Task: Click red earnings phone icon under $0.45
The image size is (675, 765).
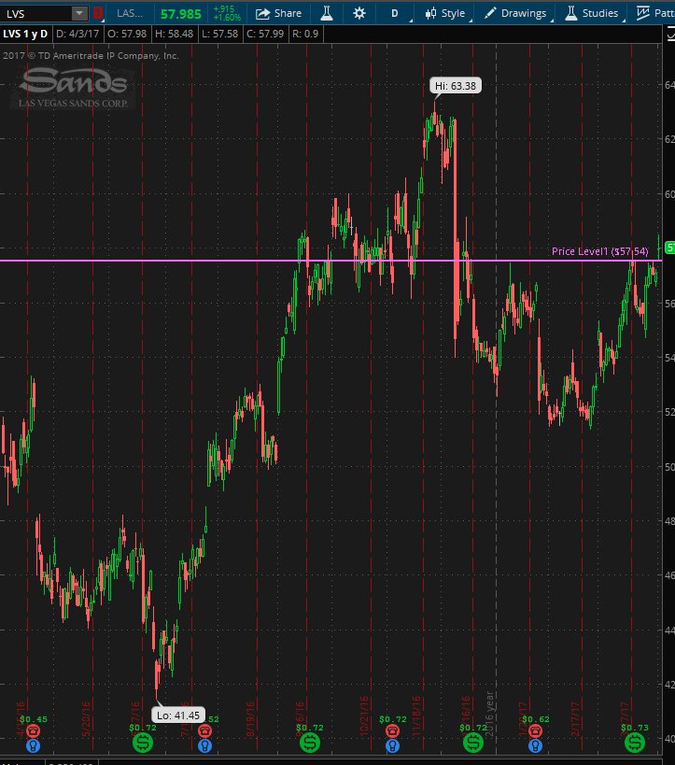Action: (33, 730)
